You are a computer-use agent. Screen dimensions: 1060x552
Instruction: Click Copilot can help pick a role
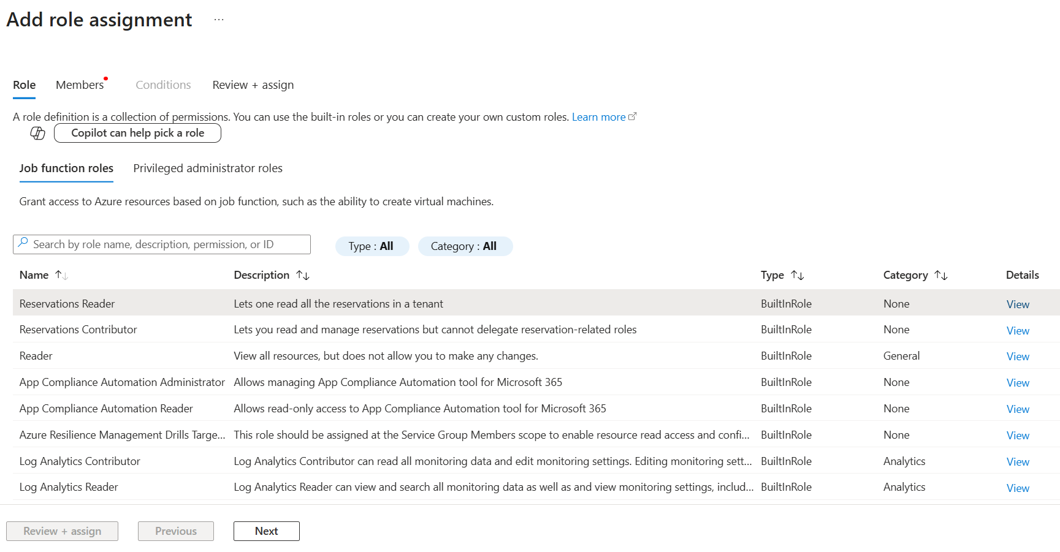[137, 133]
